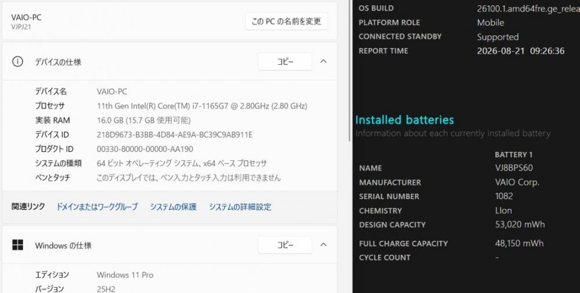
Task: Click the 25H2 version value
Action: click(x=106, y=289)
